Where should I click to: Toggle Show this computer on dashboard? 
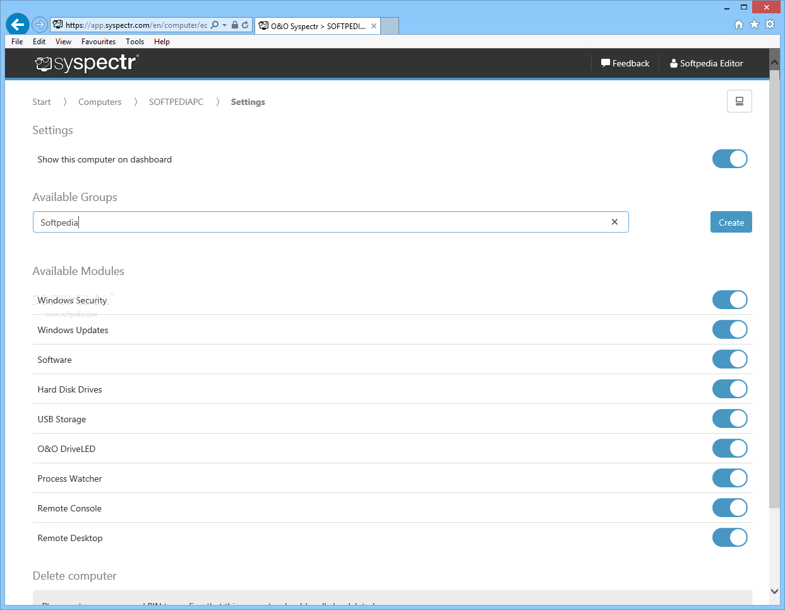[730, 159]
